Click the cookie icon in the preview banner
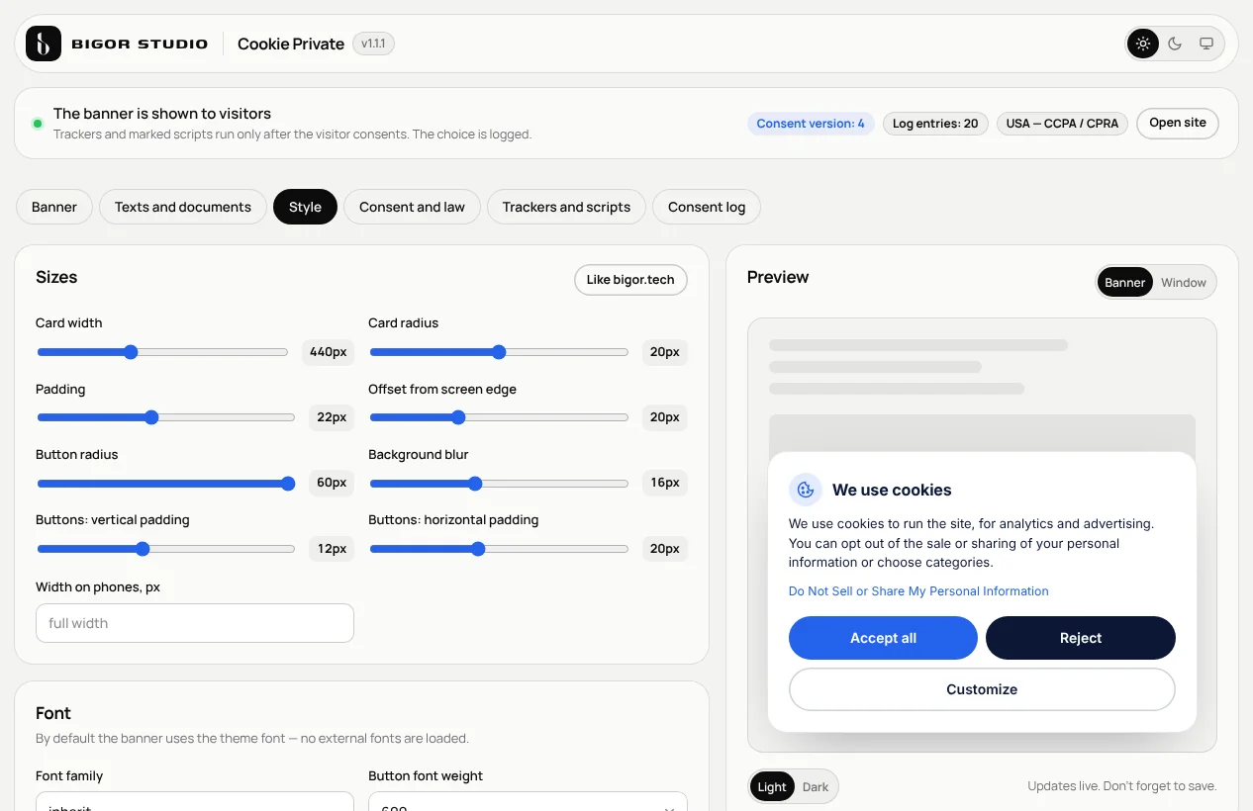 (x=806, y=490)
